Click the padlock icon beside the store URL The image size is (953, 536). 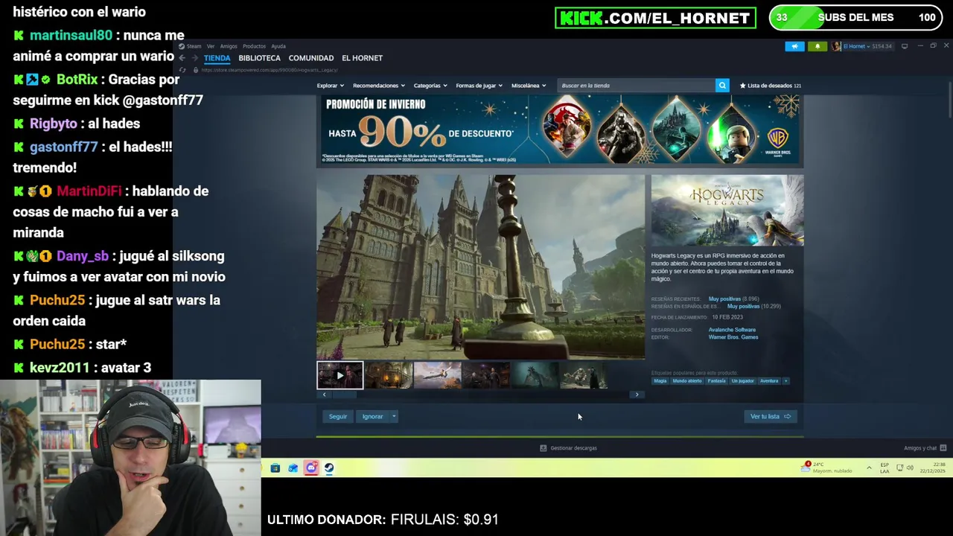(x=195, y=70)
